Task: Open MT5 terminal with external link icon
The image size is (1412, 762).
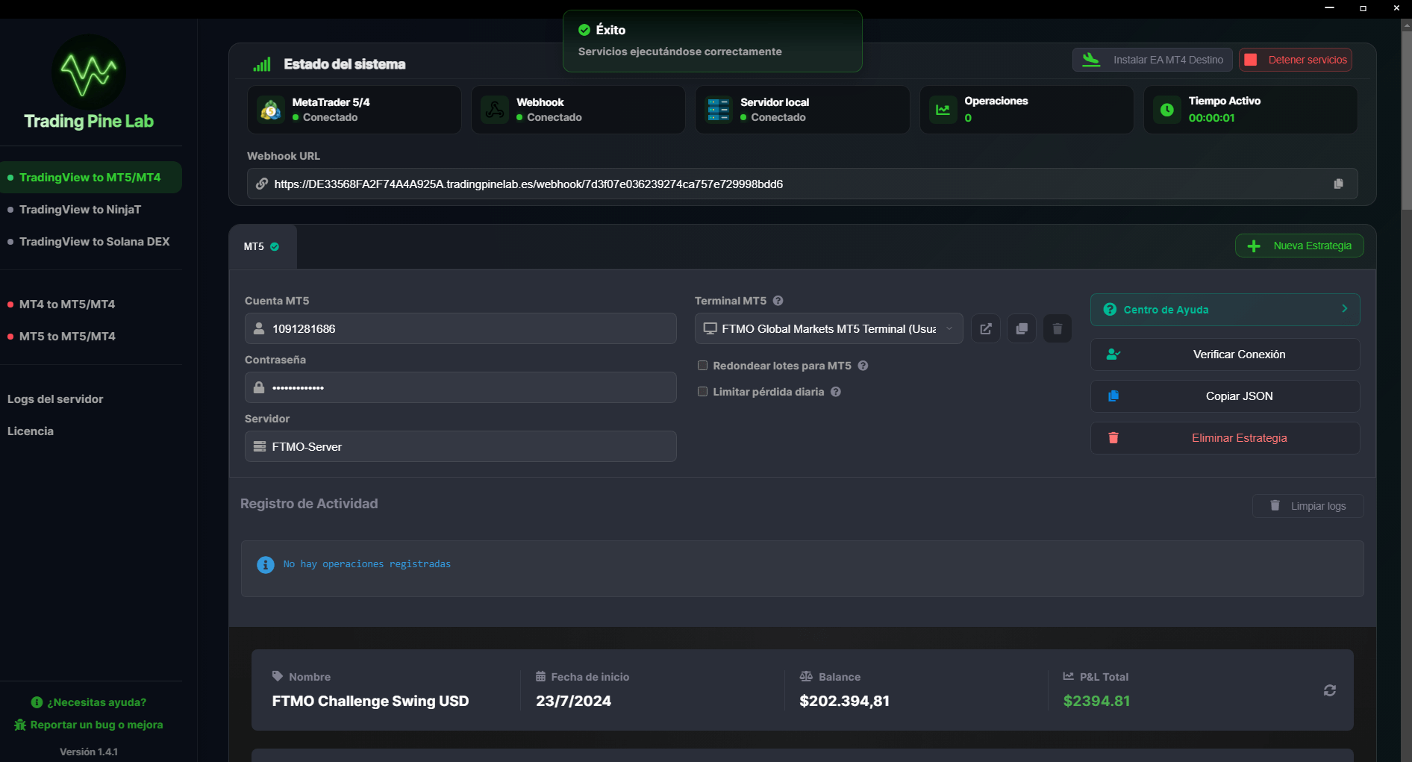Action: (x=985, y=328)
